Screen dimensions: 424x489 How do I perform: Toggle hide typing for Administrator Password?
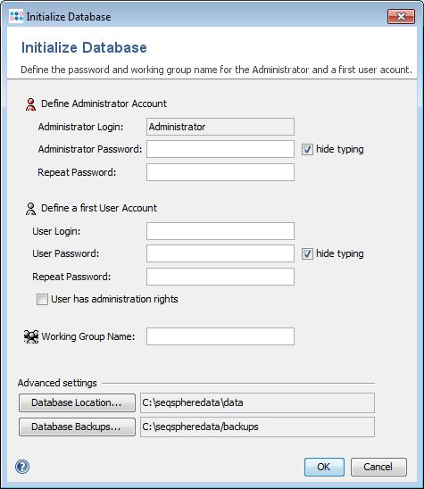(x=307, y=149)
